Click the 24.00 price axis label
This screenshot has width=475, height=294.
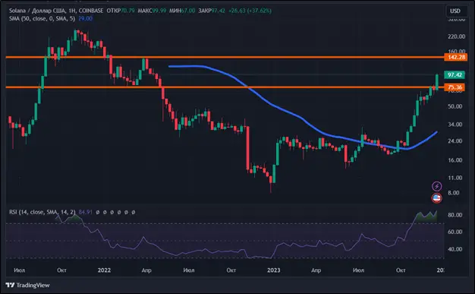pos(455,141)
